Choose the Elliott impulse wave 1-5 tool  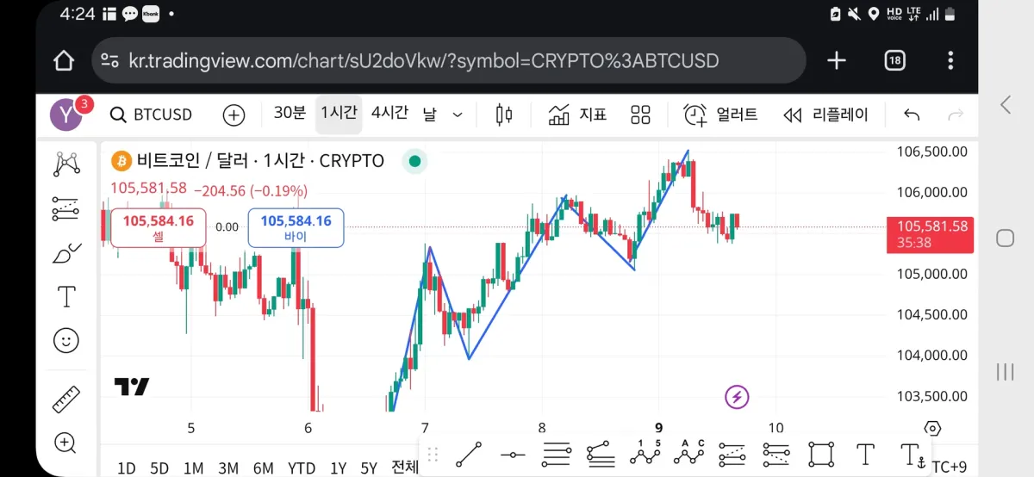tap(644, 453)
